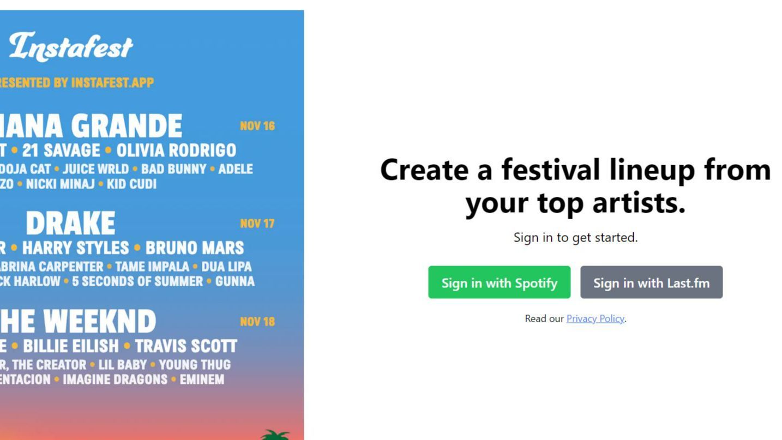The height and width of the screenshot is (440, 782).
Task: Select the ARIANA GRANDE headliner text
Action: [91, 125]
